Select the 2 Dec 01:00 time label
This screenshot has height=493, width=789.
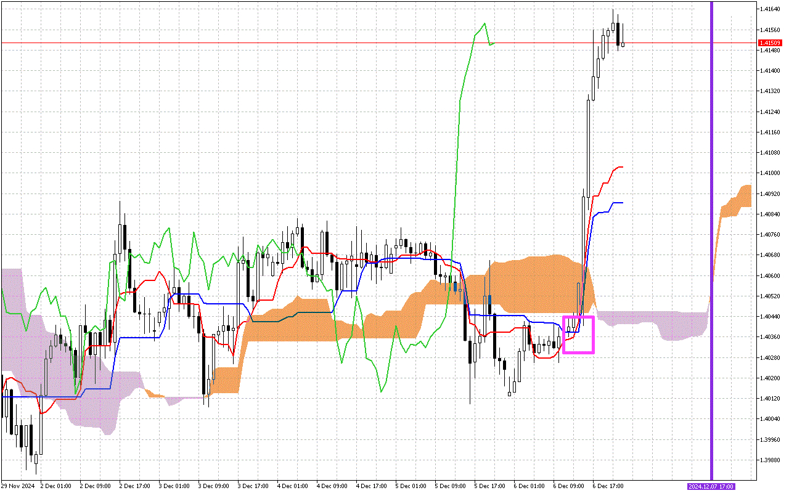coord(56,486)
